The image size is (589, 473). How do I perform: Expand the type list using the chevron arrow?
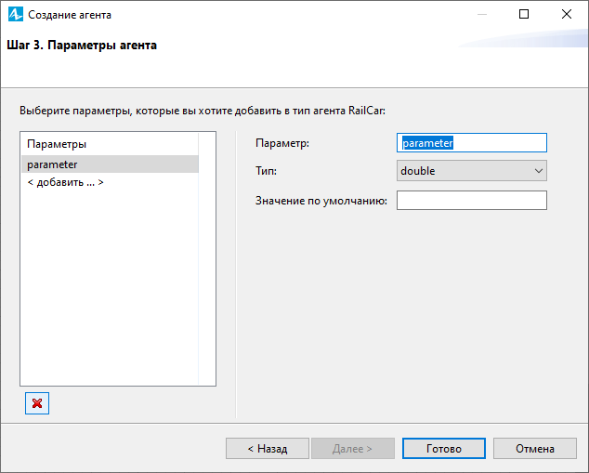point(538,171)
